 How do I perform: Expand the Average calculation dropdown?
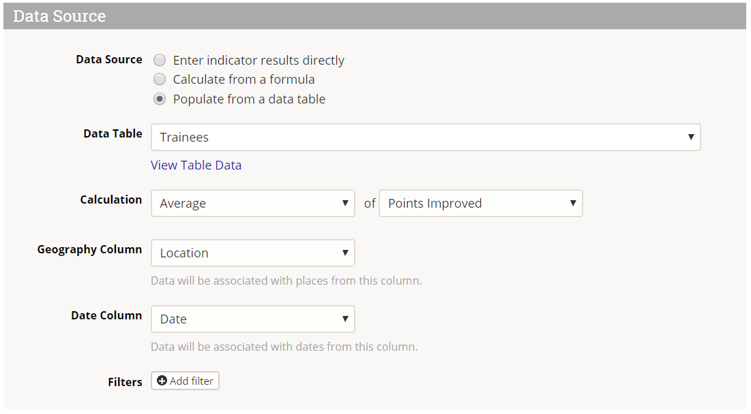click(252, 203)
